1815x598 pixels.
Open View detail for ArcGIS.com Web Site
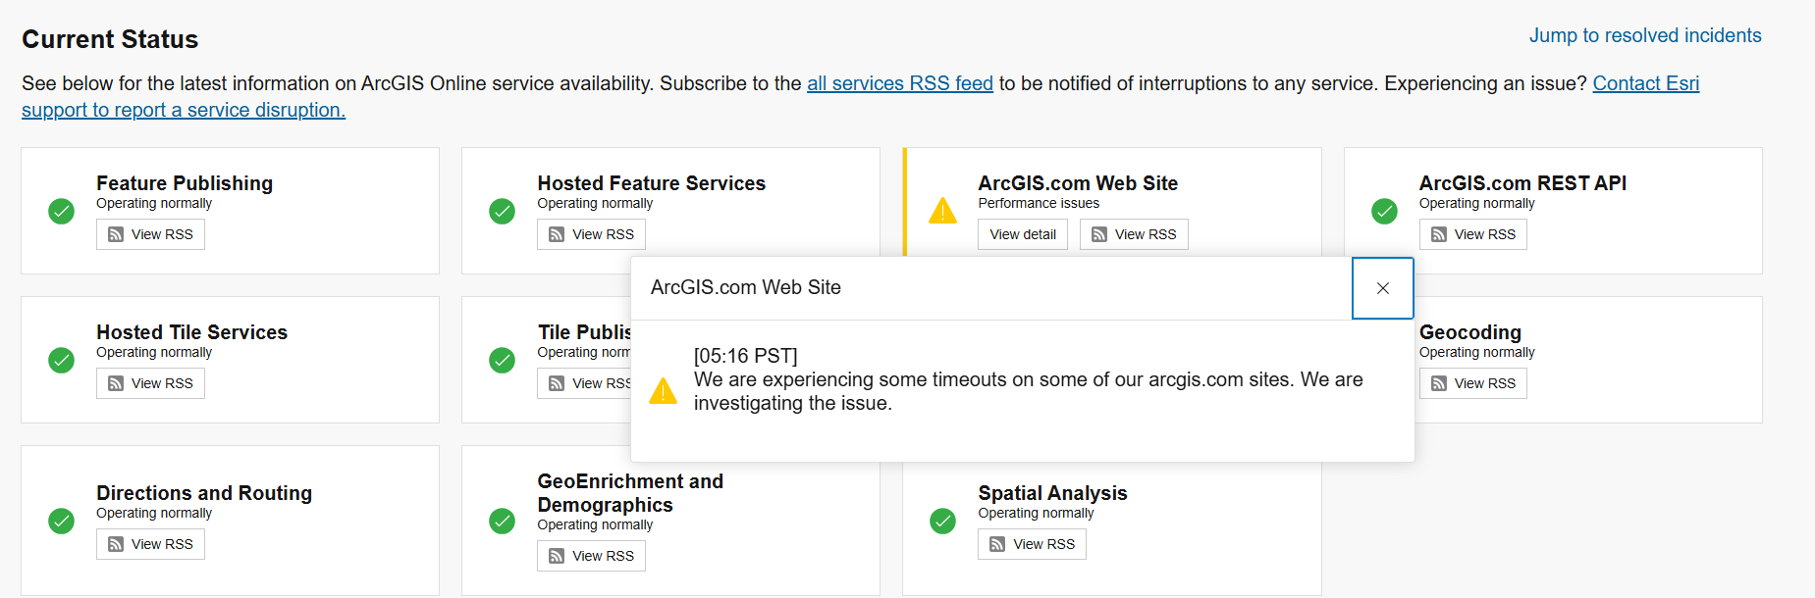(x=1022, y=234)
